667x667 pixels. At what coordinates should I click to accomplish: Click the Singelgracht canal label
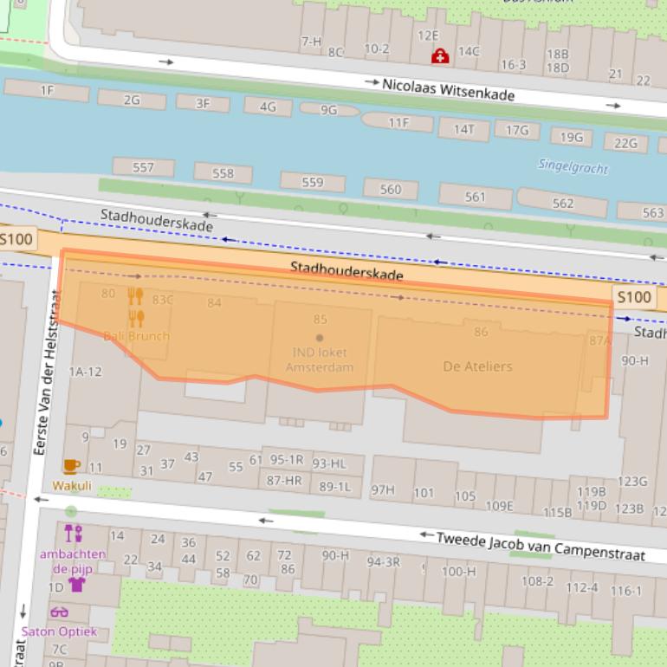pyautogui.click(x=573, y=165)
